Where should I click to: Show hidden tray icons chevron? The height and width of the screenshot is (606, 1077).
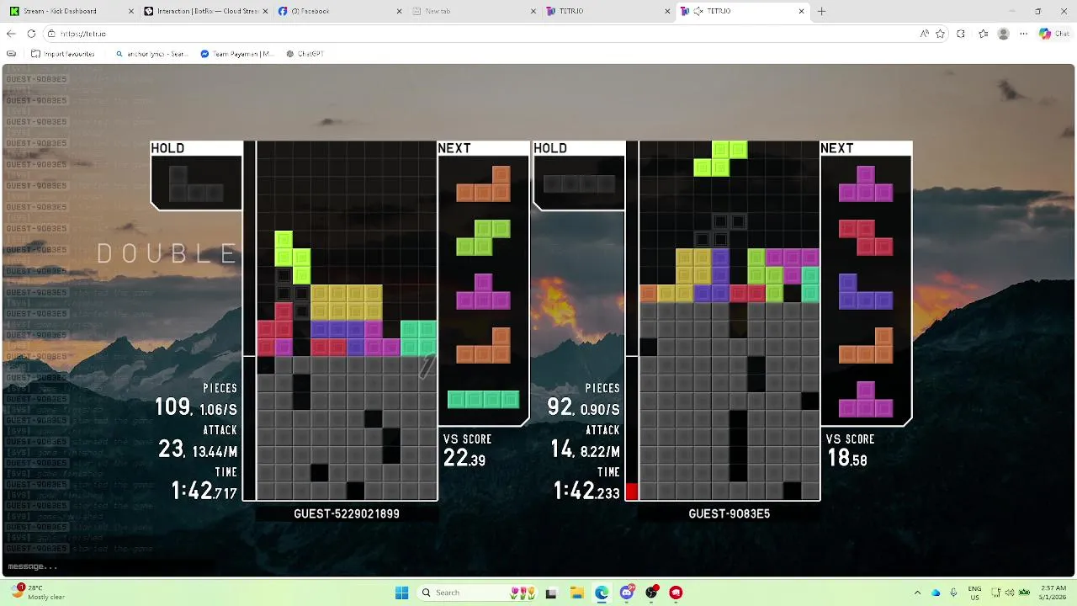coord(917,593)
